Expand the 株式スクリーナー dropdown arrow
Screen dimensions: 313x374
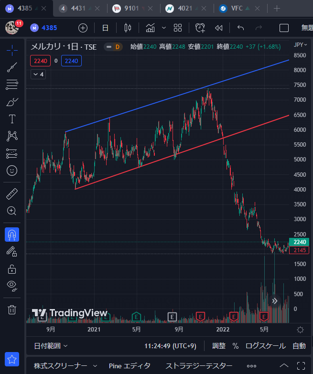pos(95,366)
